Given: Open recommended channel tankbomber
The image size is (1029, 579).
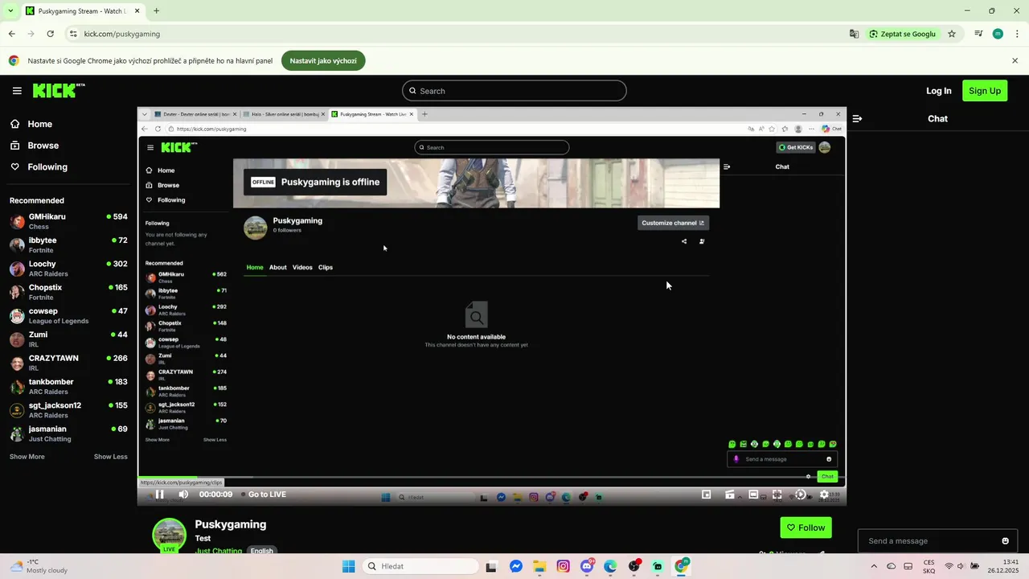Looking at the screenshot, I should tap(68, 386).
